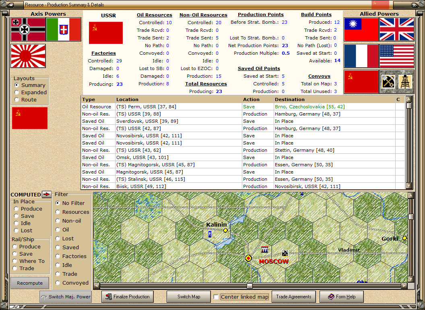425x310 pixels.
Task: Select the Expanded layout option
Action: coord(17,93)
